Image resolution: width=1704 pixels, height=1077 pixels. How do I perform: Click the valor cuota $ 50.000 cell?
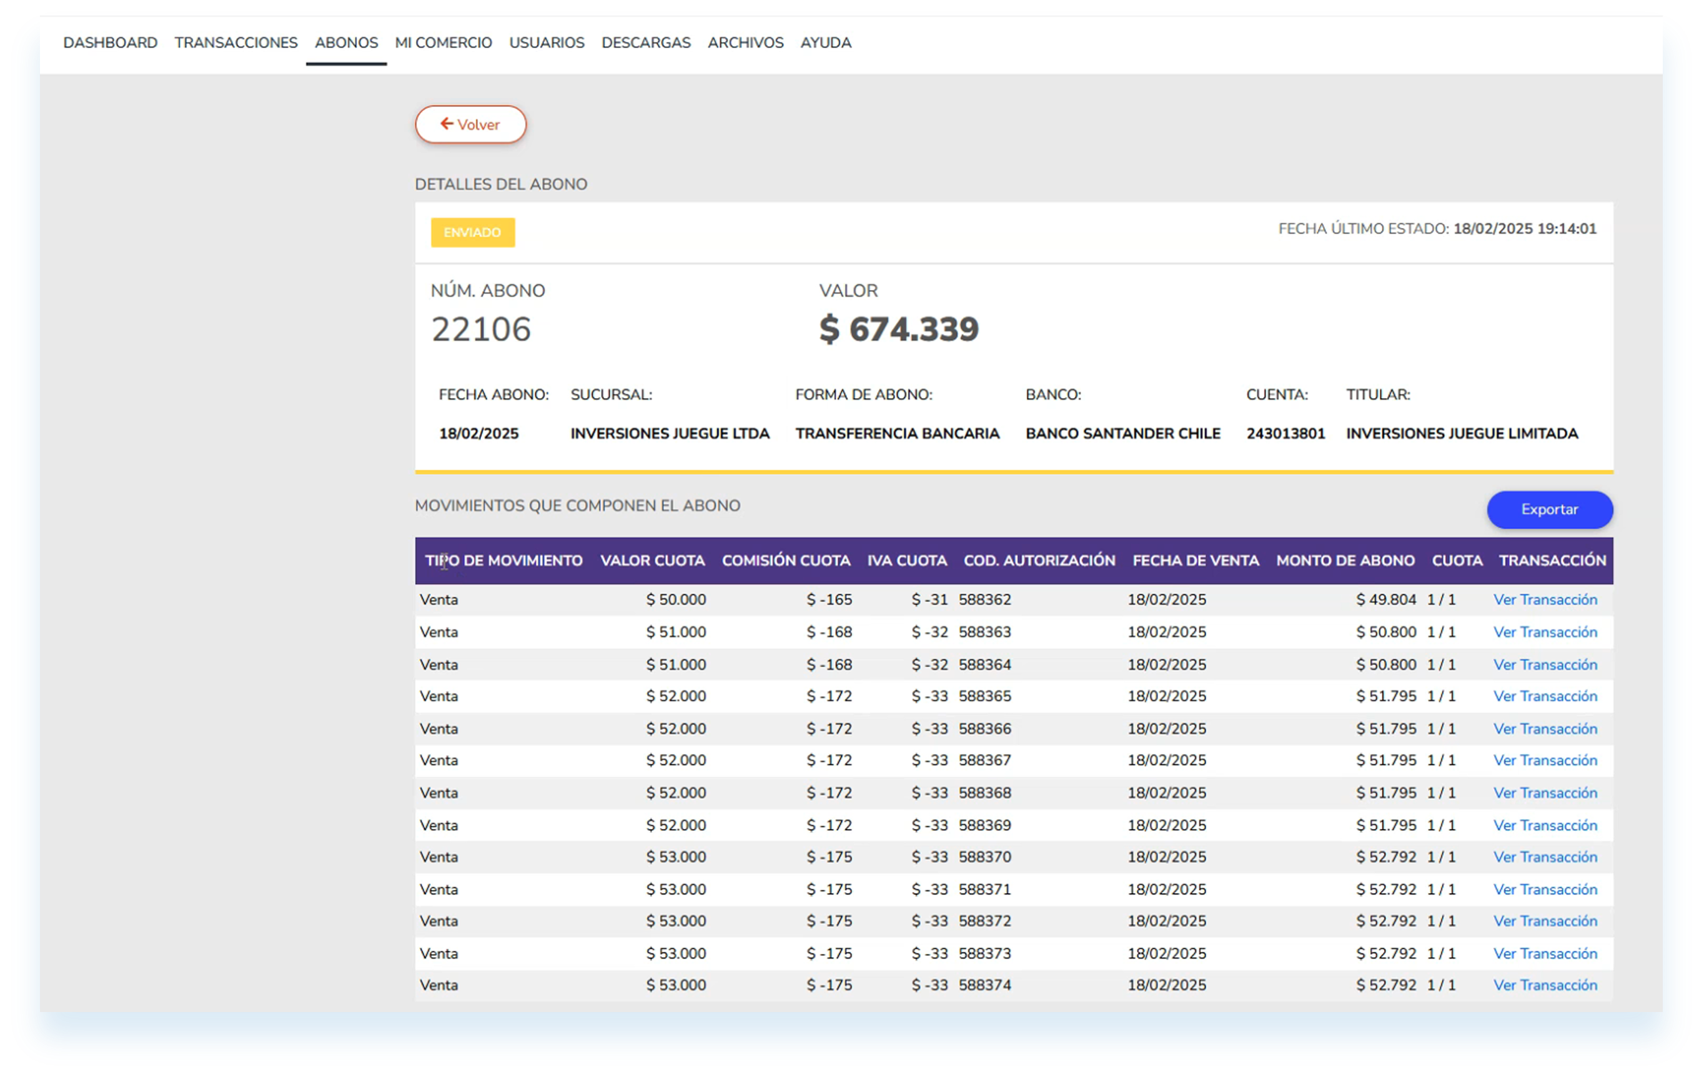(x=676, y=600)
